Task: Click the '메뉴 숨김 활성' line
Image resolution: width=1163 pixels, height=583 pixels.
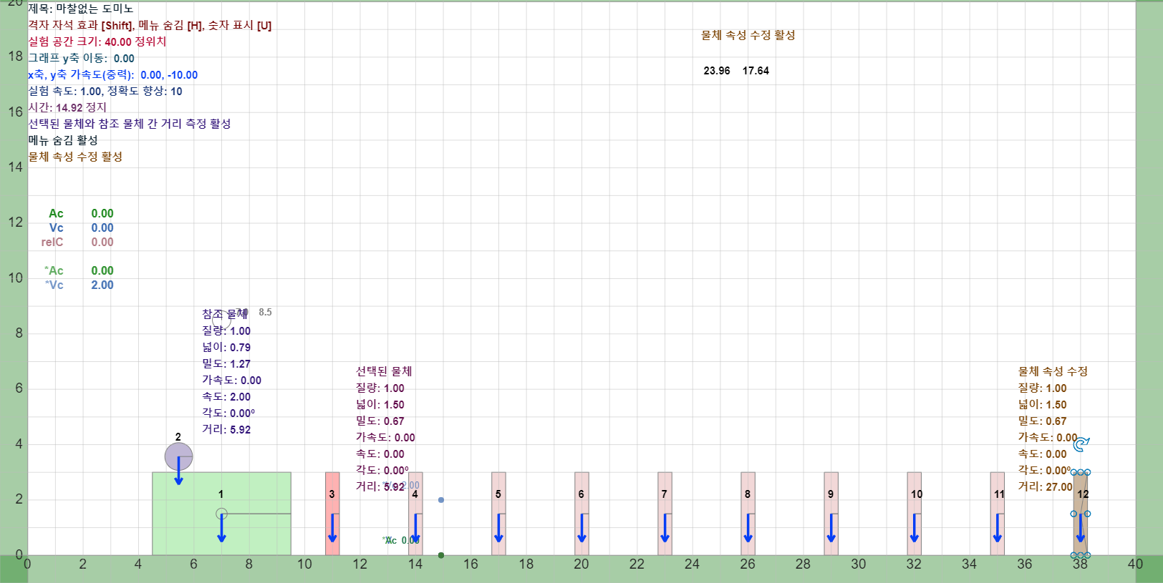Action: tap(63, 140)
